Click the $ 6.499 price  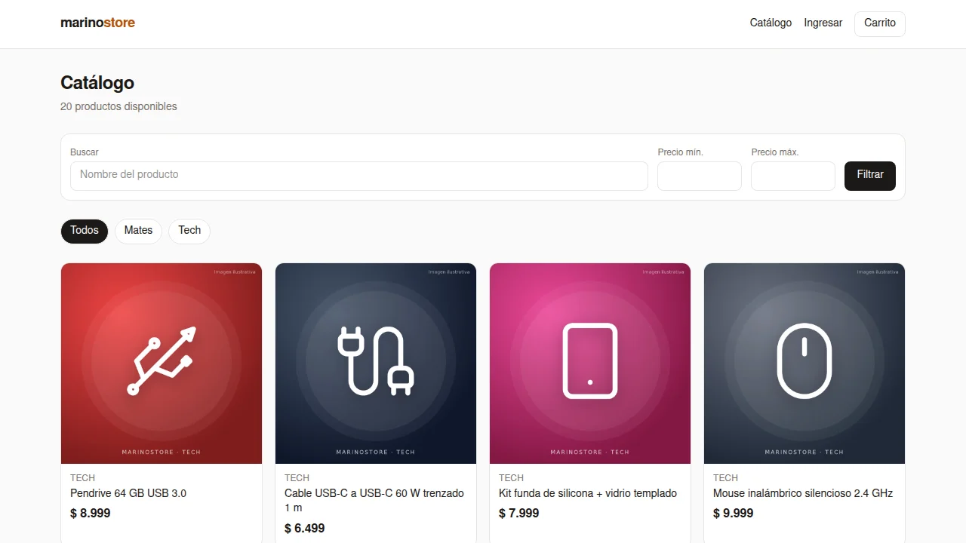coord(305,529)
